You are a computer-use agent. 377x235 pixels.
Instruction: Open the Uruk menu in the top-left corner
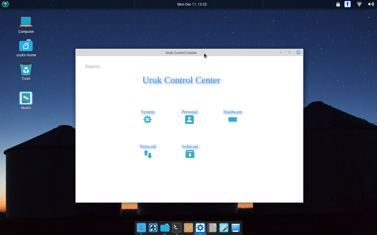click(5, 4)
